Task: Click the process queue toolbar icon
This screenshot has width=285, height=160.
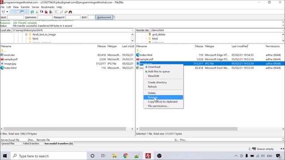Action: click(37, 12)
